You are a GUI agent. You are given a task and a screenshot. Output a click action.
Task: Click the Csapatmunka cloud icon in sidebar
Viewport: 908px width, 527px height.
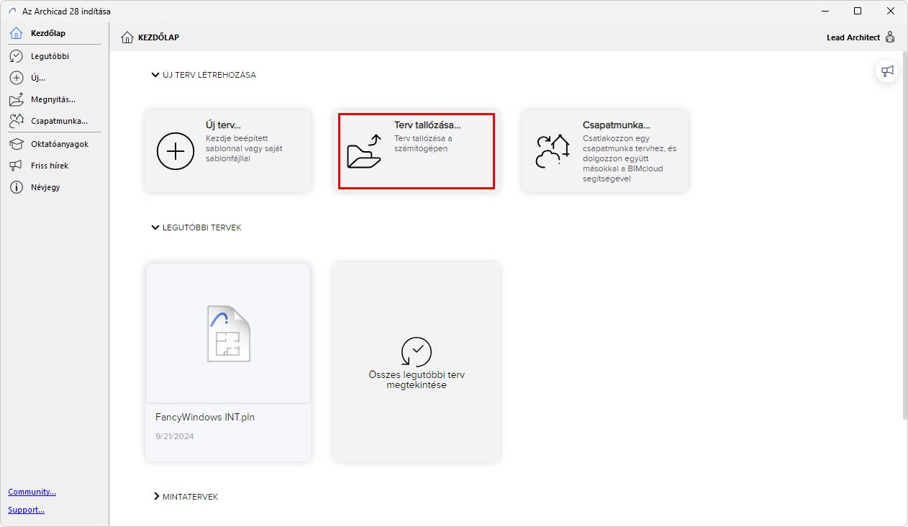point(16,121)
